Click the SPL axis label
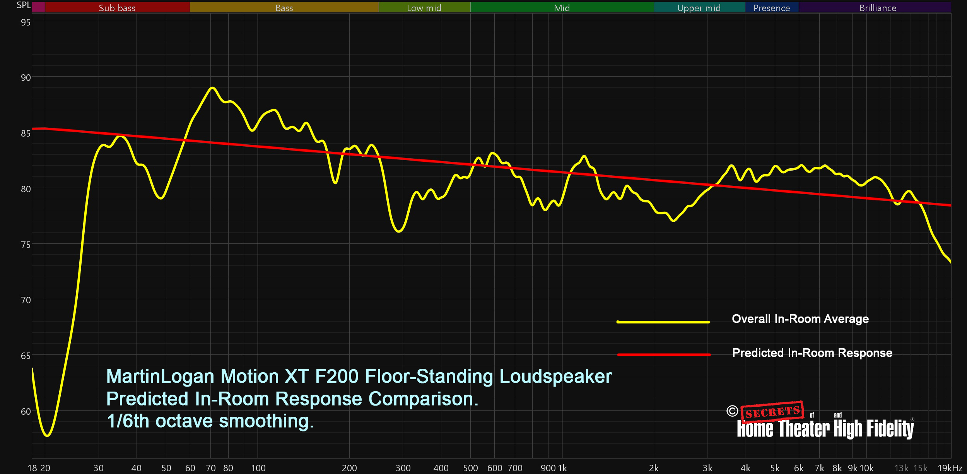 [23, 5]
